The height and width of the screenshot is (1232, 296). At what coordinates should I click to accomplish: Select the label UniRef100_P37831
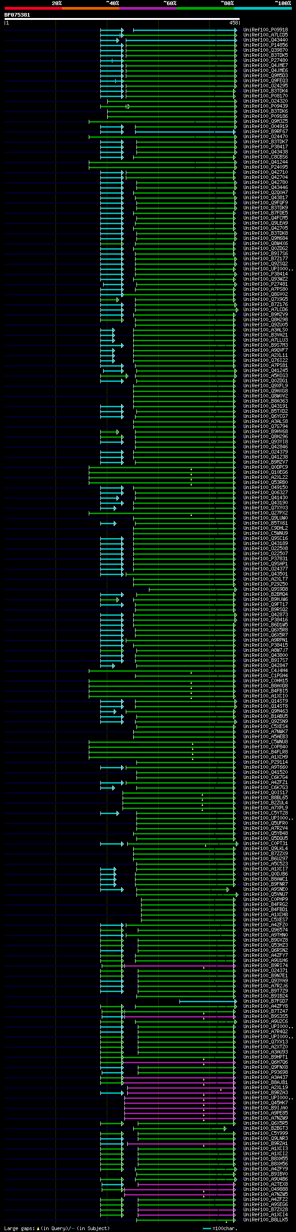pyautogui.click(x=265, y=558)
